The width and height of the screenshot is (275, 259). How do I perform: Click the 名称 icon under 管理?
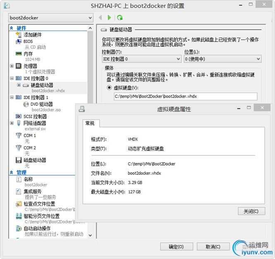point(19,179)
